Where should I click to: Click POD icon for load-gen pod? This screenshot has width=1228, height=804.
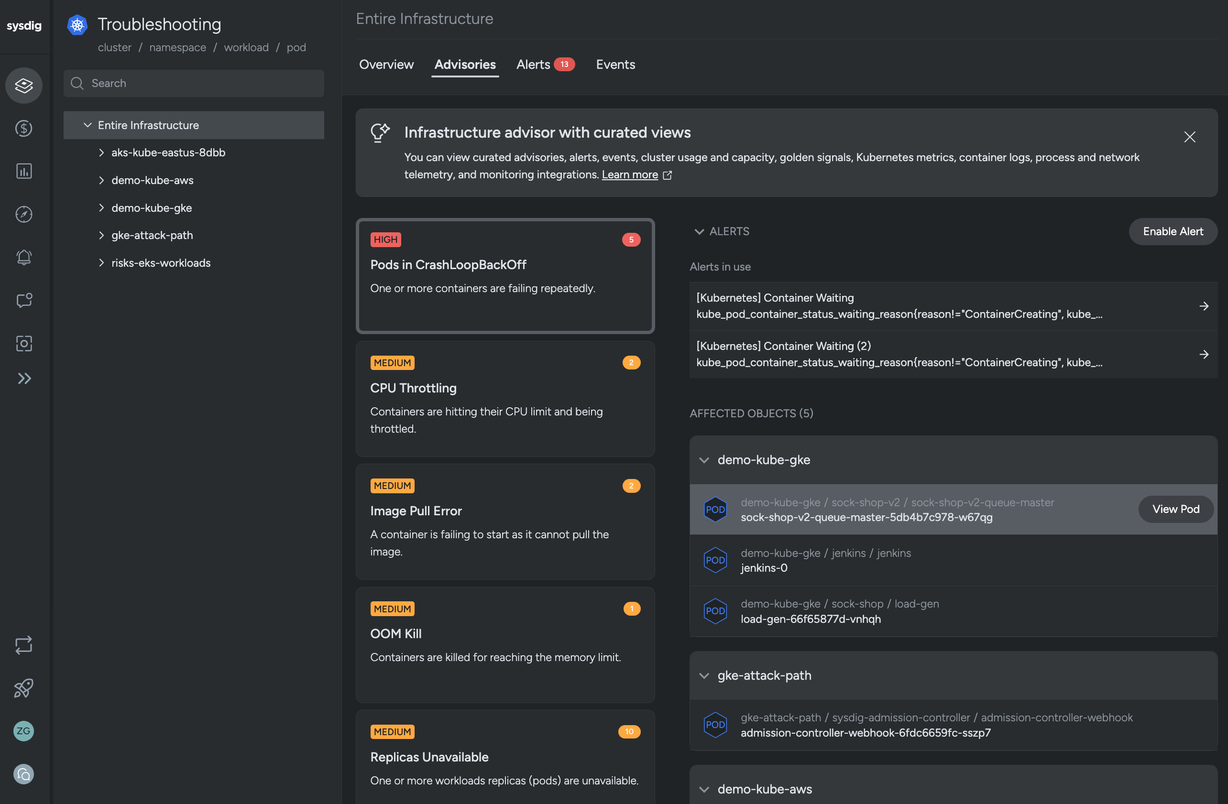[x=715, y=611]
